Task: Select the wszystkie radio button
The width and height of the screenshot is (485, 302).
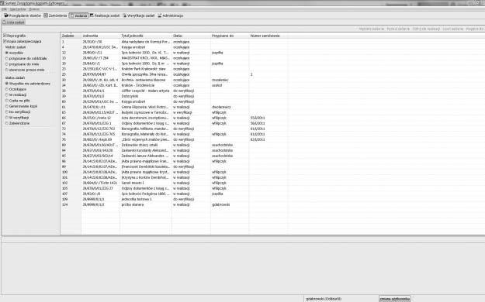Action: (14, 53)
